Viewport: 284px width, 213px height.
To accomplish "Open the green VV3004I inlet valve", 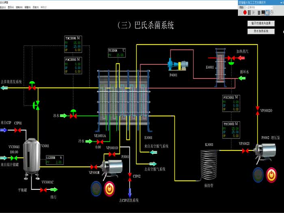I will 14,158.
